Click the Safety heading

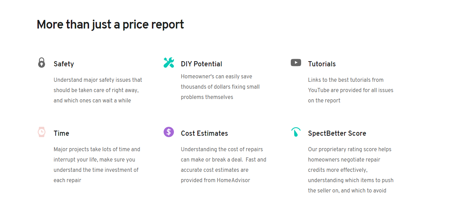pos(64,64)
